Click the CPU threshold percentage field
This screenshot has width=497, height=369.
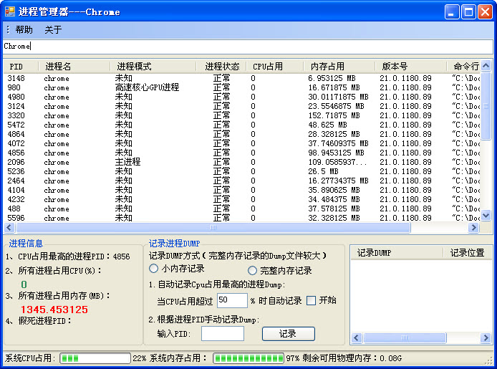tap(231, 300)
